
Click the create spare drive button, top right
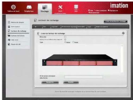pyautogui.click(x=115, y=21)
